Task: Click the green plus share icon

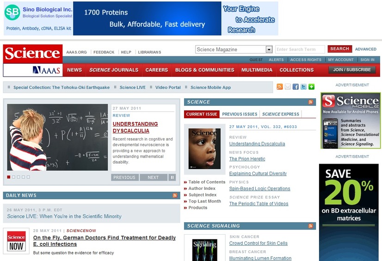Action: 311,86
